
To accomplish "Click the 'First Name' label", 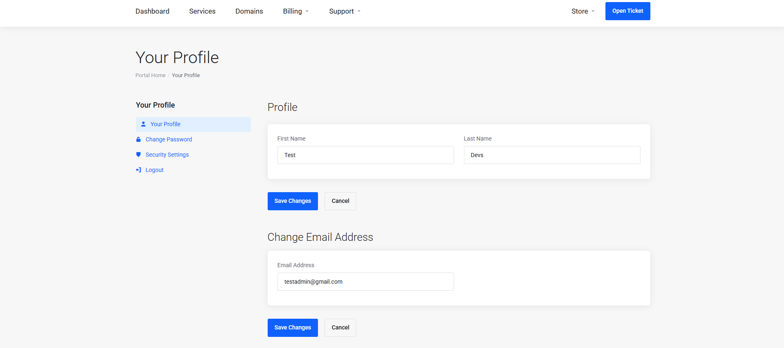I will click(x=292, y=139).
